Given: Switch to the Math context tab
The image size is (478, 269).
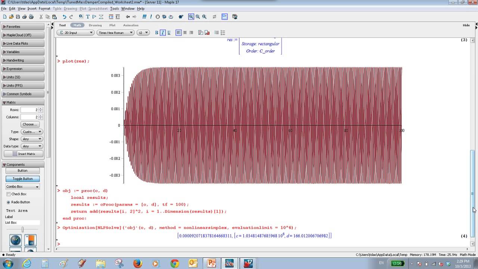Looking at the screenshot, I should point(77,25).
